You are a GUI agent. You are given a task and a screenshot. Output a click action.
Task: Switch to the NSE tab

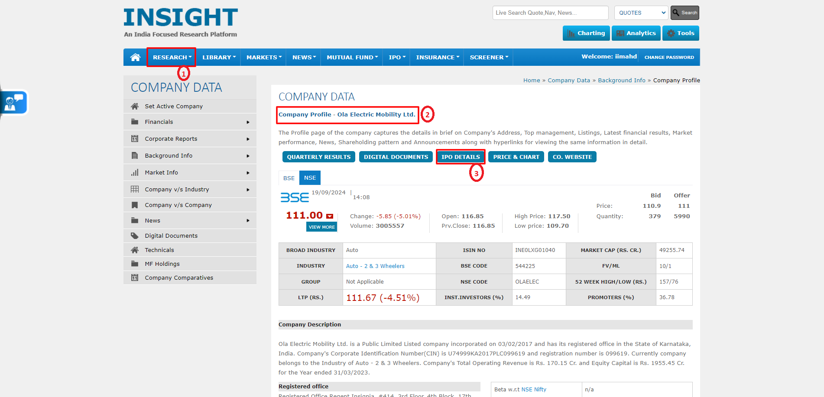pyautogui.click(x=310, y=178)
